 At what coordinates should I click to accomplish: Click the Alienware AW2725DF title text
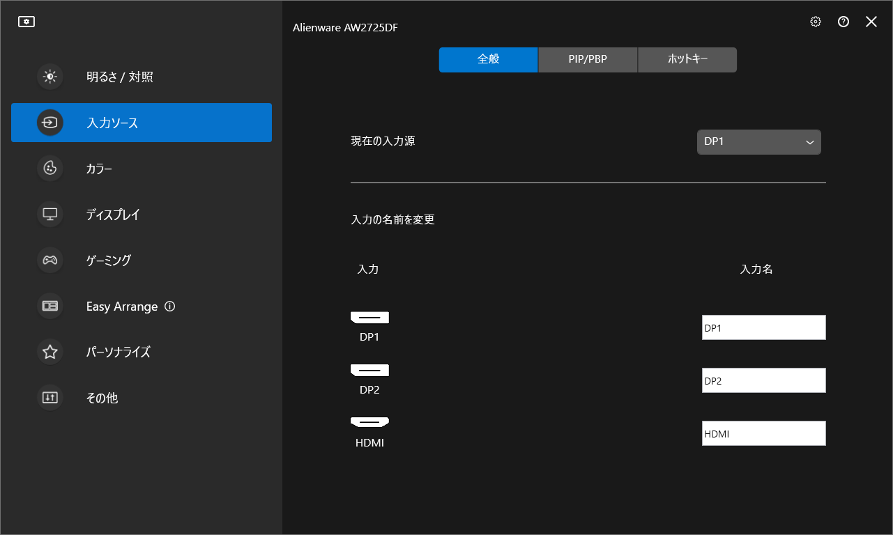click(x=346, y=28)
